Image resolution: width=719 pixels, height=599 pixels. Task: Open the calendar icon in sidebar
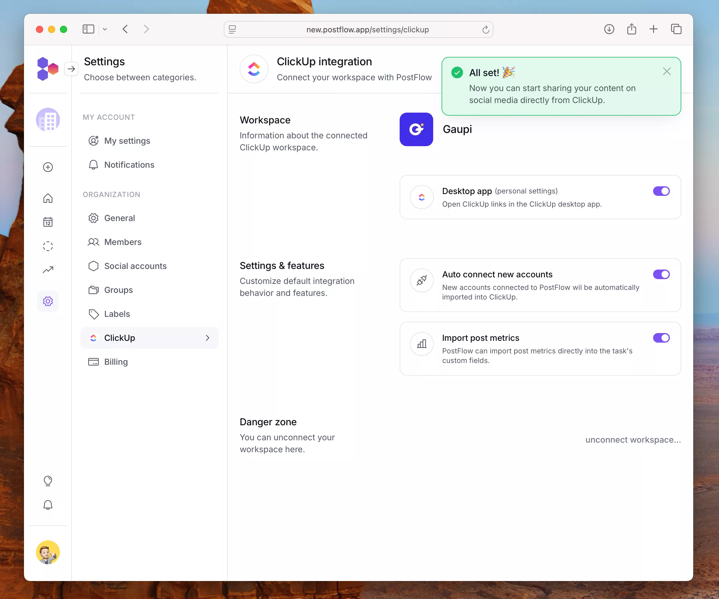[48, 222]
